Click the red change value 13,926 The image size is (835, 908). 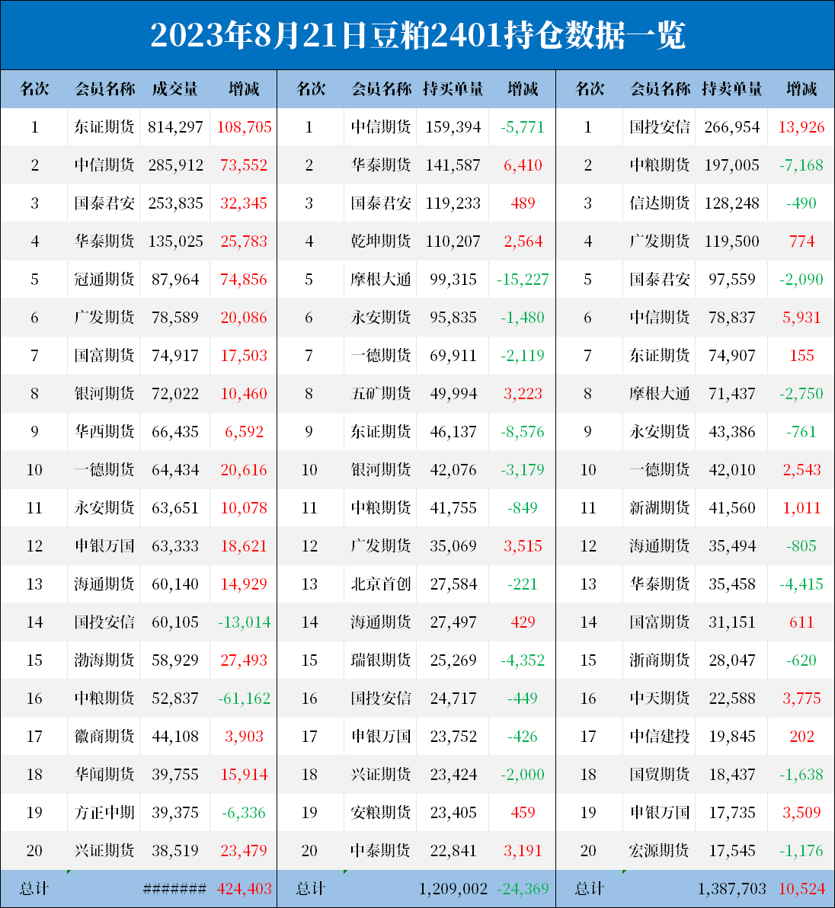click(801, 127)
